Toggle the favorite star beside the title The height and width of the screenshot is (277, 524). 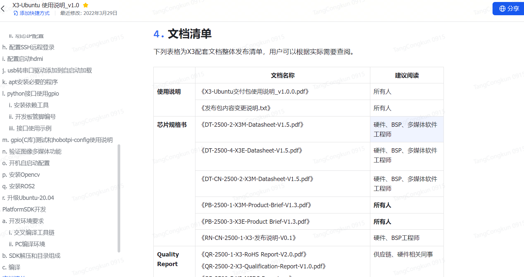(85, 5)
